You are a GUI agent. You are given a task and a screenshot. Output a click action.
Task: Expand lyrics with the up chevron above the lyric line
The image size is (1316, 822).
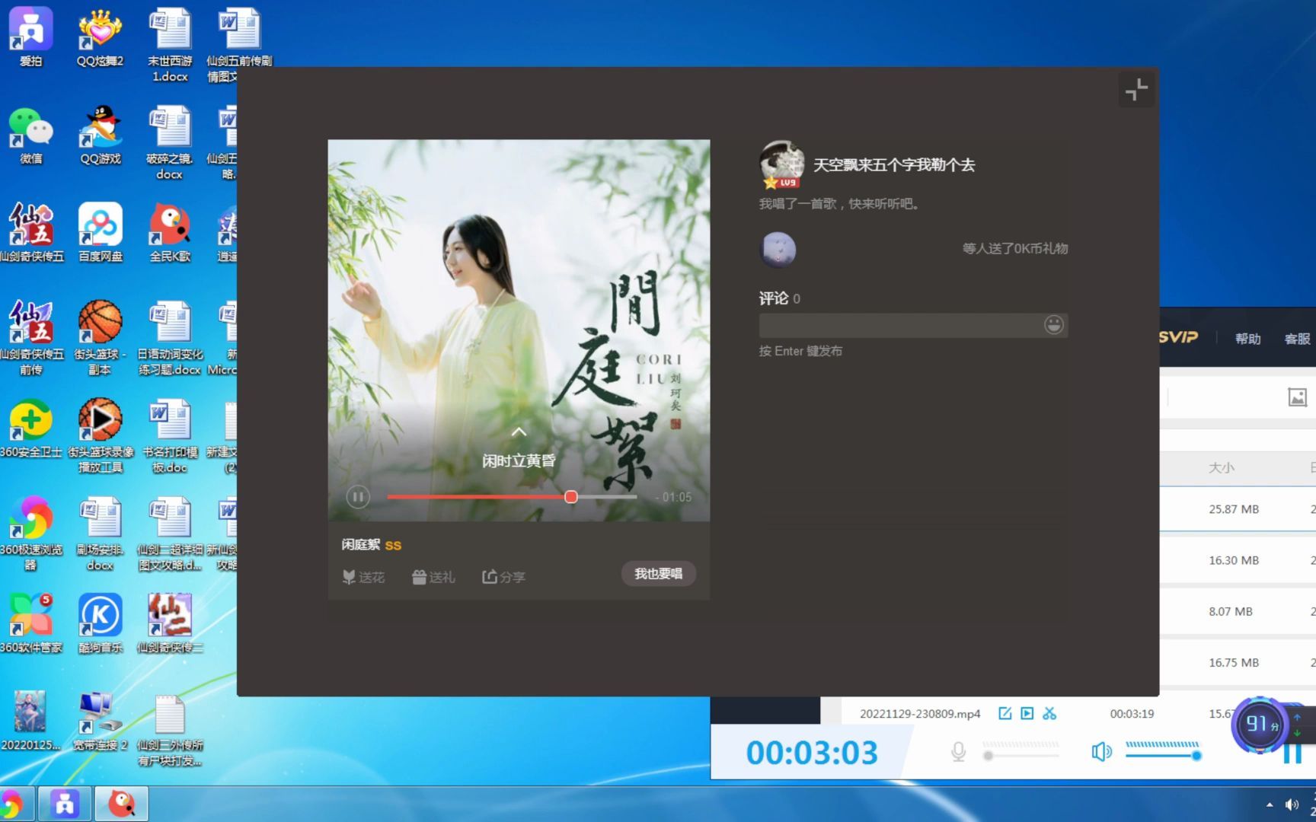coord(519,432)
